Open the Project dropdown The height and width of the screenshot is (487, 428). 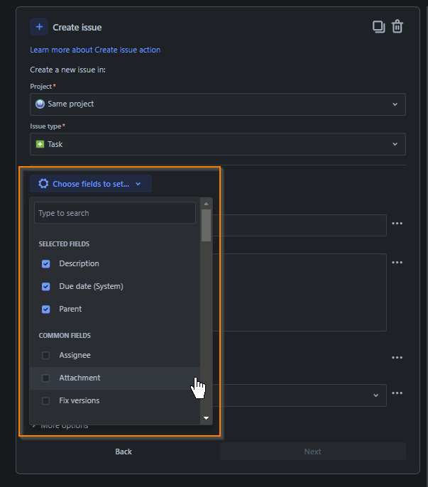[x=218, y=104]
